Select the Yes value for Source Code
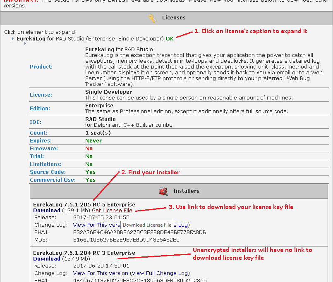Image resolution: width=333 pixels, height=282 pixels. pos(90,172)
